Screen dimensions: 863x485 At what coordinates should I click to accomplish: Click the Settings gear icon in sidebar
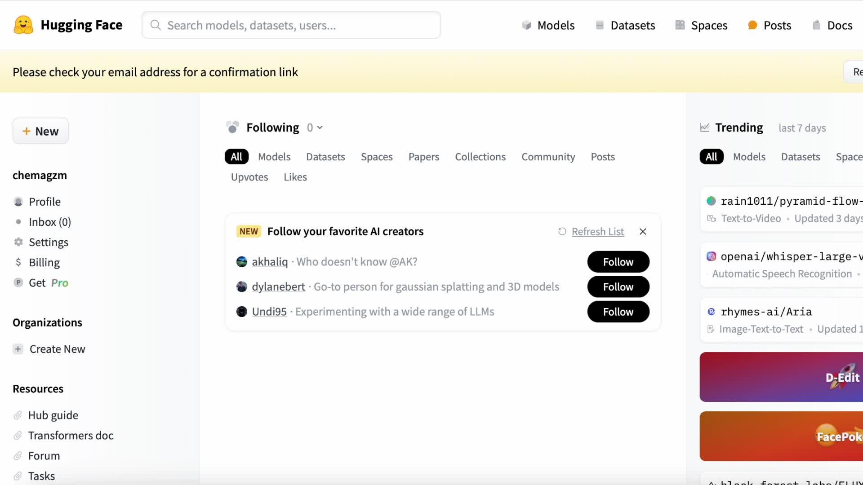[18, 242]
